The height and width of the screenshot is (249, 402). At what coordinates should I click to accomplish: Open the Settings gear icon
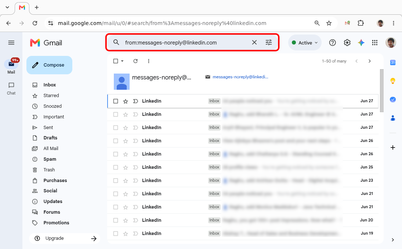coord(347,43)
